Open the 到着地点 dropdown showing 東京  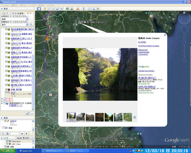pyautogui.click(x=27, y=24)
